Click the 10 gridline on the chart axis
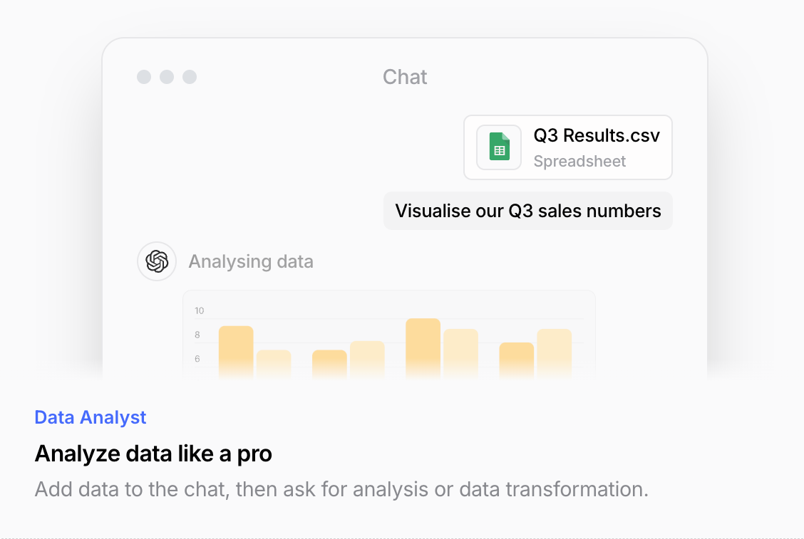Screen dimensions: 804x539 click(200, 310)
